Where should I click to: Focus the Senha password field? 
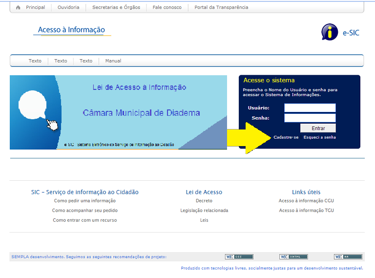tap(310, 118)
